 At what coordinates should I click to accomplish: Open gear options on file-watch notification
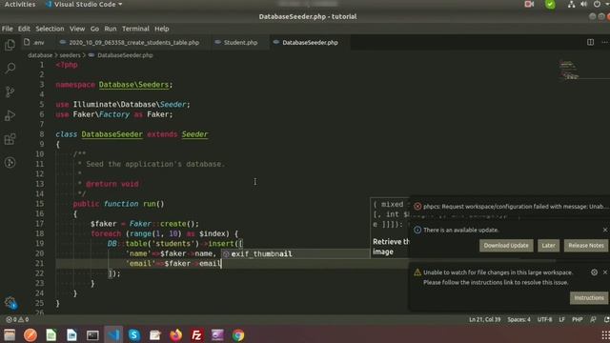click(594, 272)
